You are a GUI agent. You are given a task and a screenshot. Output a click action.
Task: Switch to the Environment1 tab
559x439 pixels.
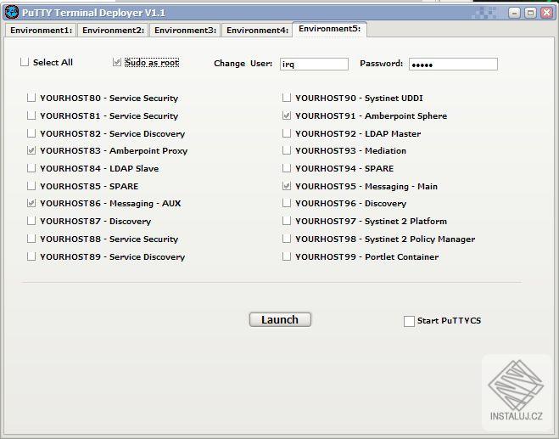[x=41, y=31]
